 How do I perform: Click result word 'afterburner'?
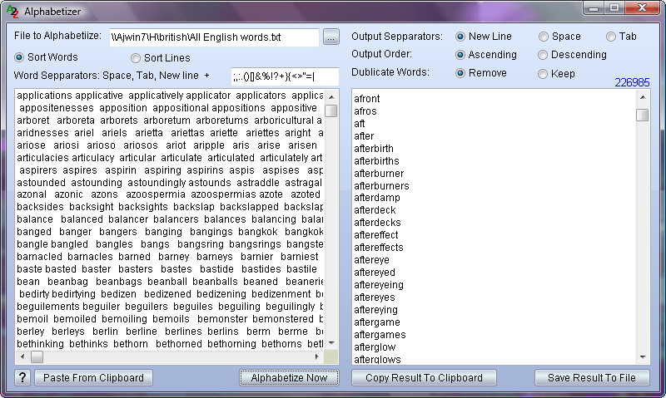tap(379, 174)
